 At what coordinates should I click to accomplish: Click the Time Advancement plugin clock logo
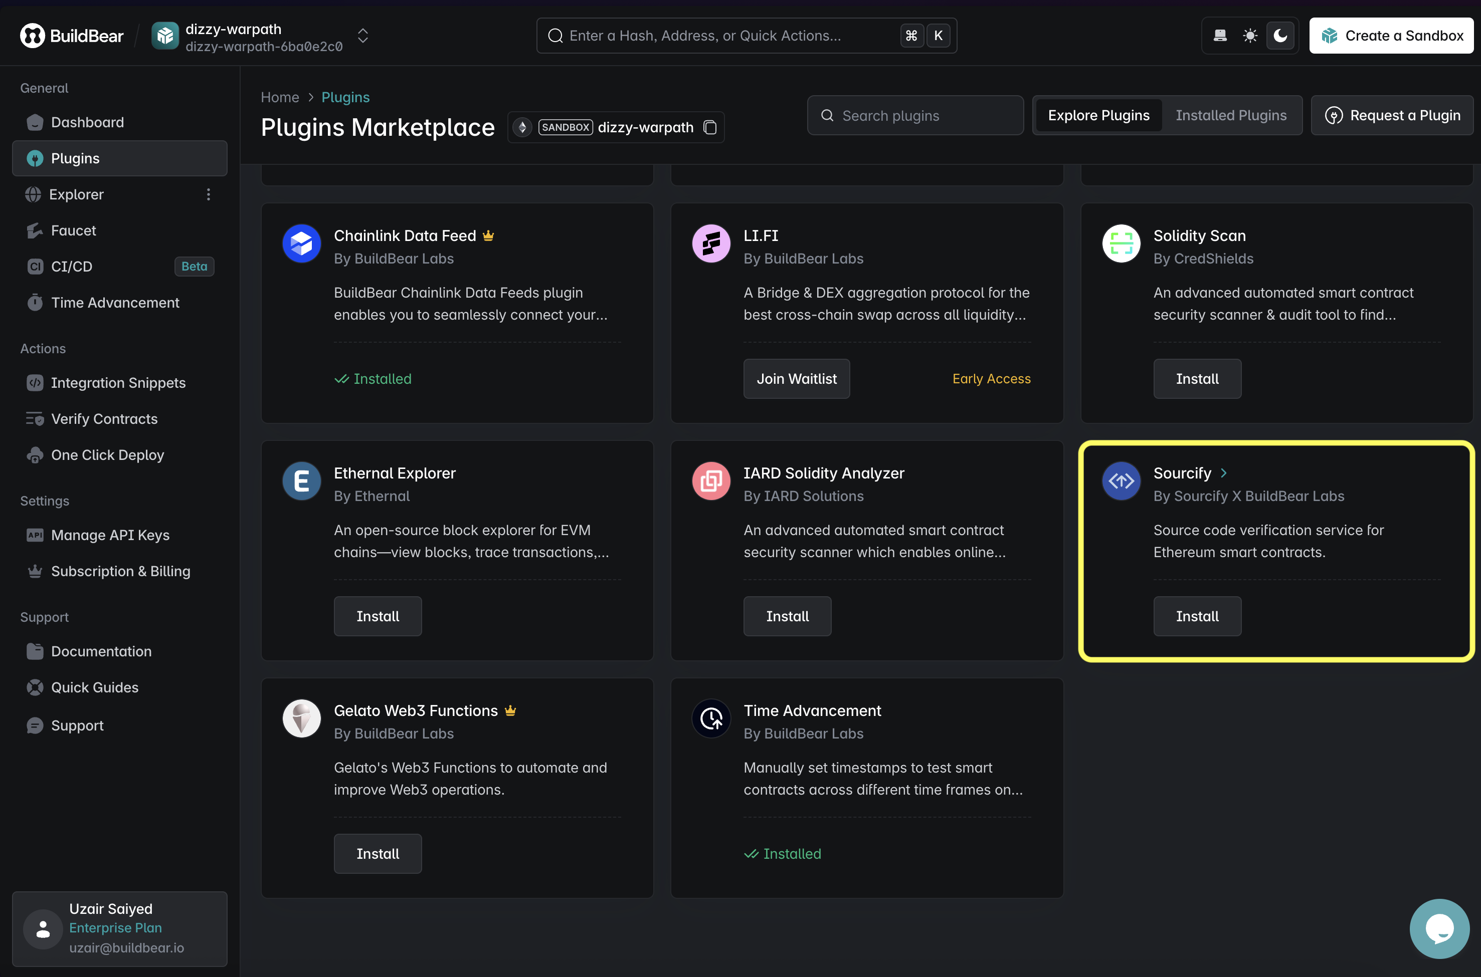tap(711, 718)
